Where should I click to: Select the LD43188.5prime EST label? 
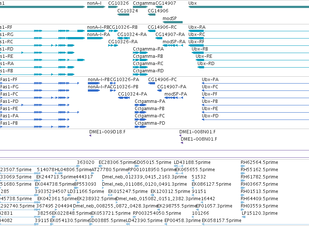(x=192, y=162)
